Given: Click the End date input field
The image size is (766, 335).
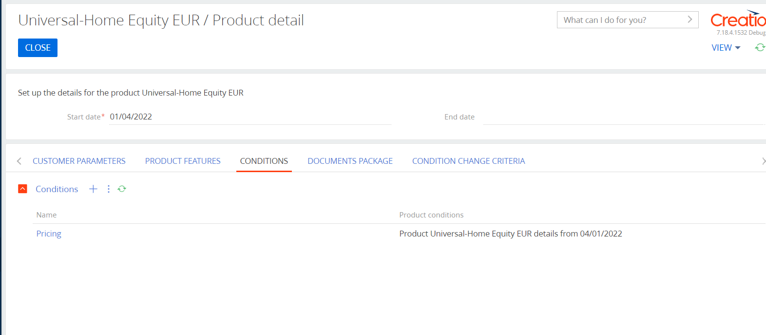Looking at the screenshot, I should click(624, 117).
